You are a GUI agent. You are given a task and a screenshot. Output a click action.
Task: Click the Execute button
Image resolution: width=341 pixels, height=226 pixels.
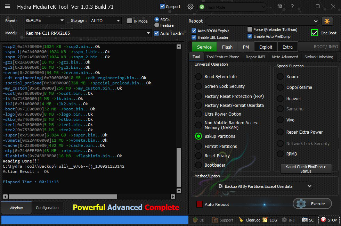312,204
